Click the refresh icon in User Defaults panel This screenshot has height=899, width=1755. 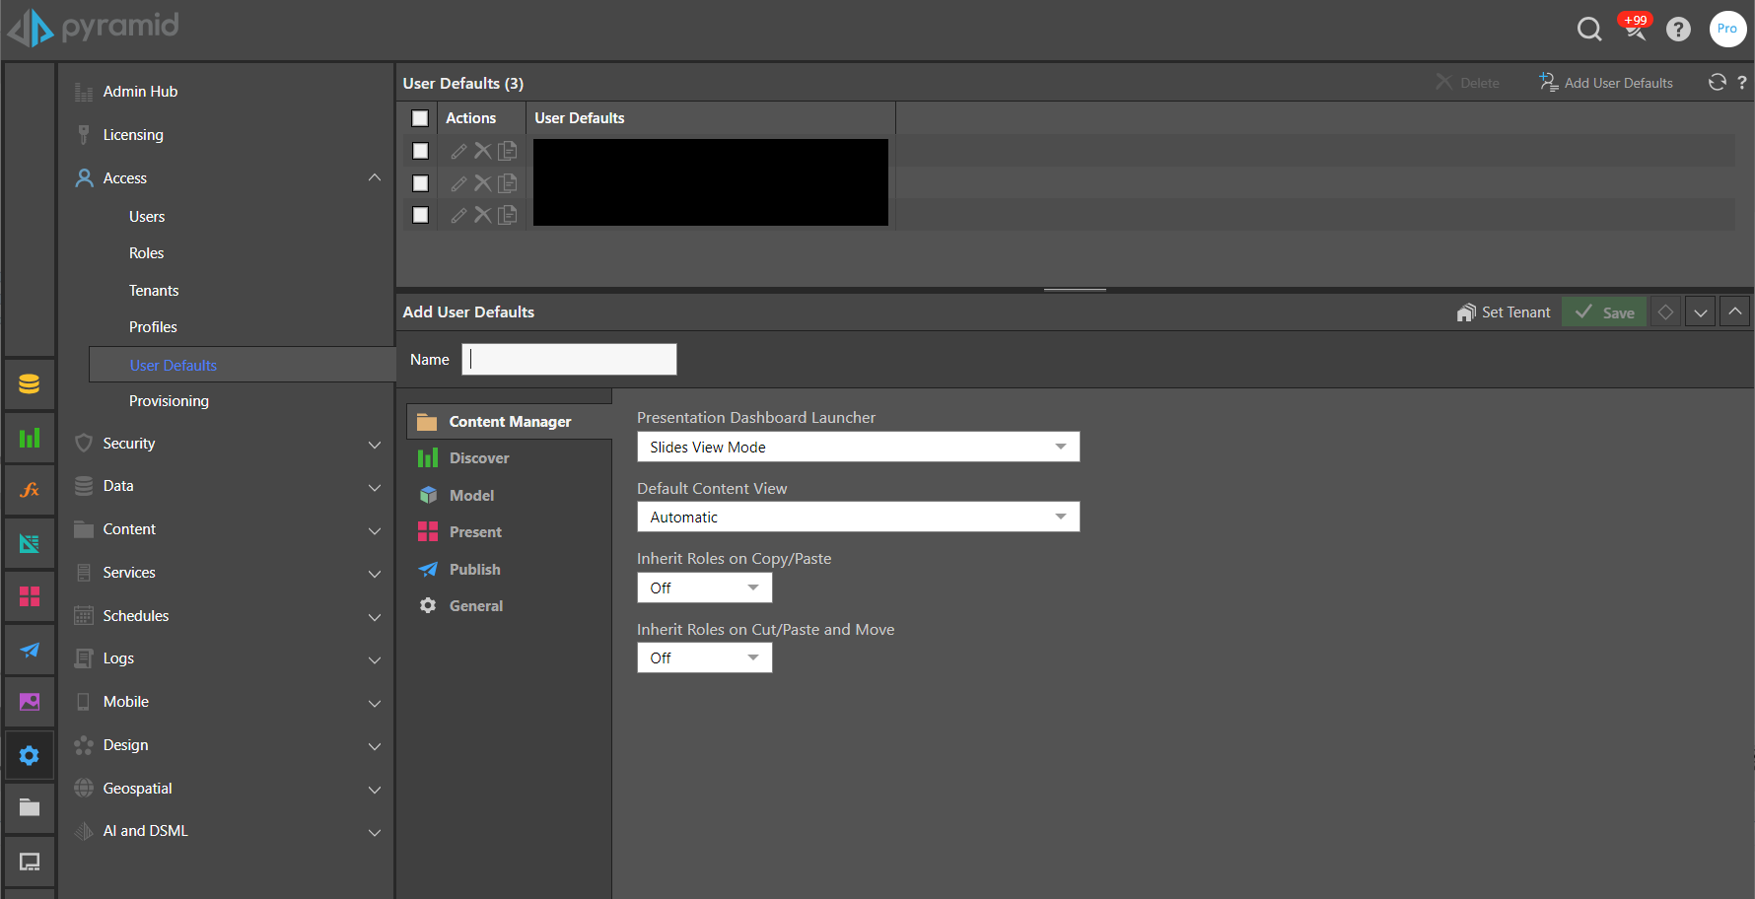coord(1717,83)
